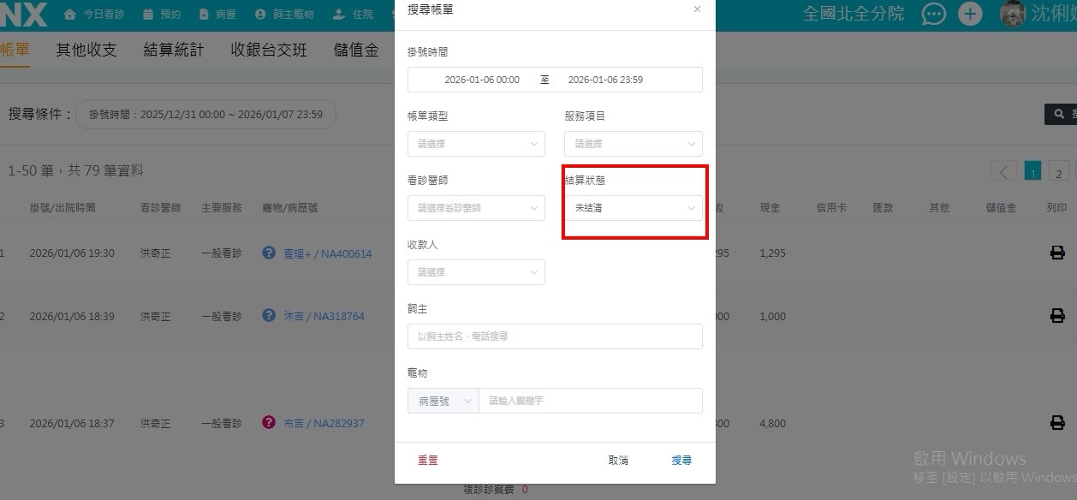Click the plus add icon in header
The width and height of the screenshot is (1077, 500).
pyautogui.click(x=969, y=15)
